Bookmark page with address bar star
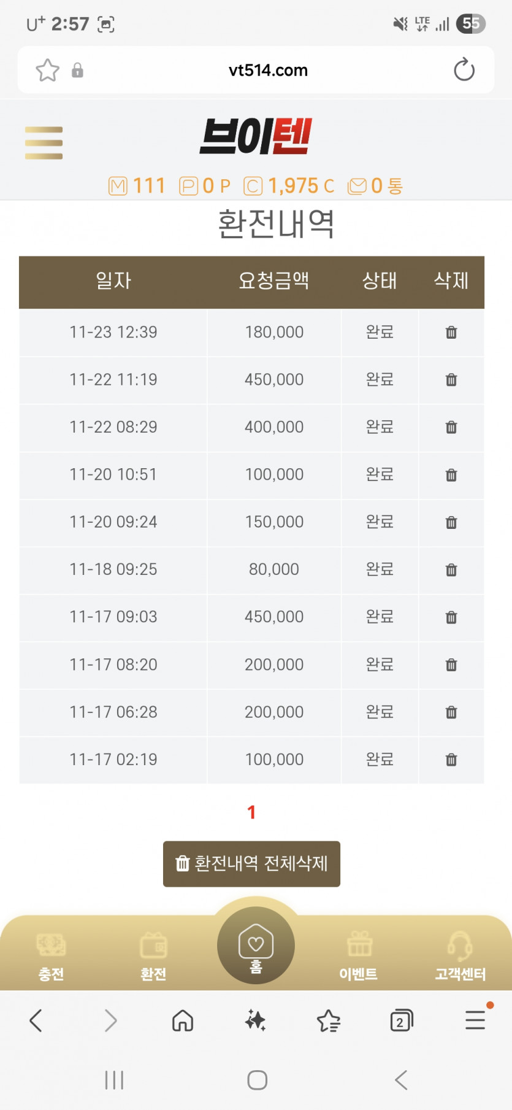This screenshot has width=512, height=1110. [x=47, y=71]
